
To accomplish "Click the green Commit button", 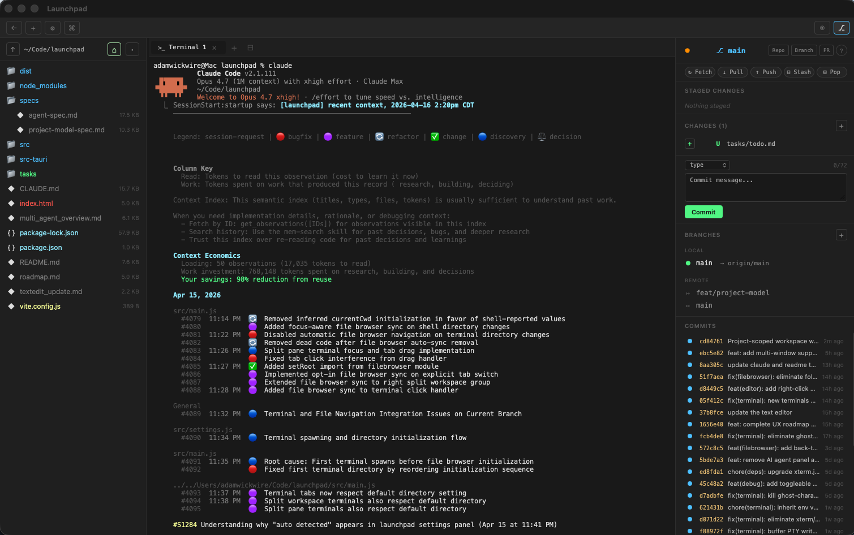I will click(703, 212).
